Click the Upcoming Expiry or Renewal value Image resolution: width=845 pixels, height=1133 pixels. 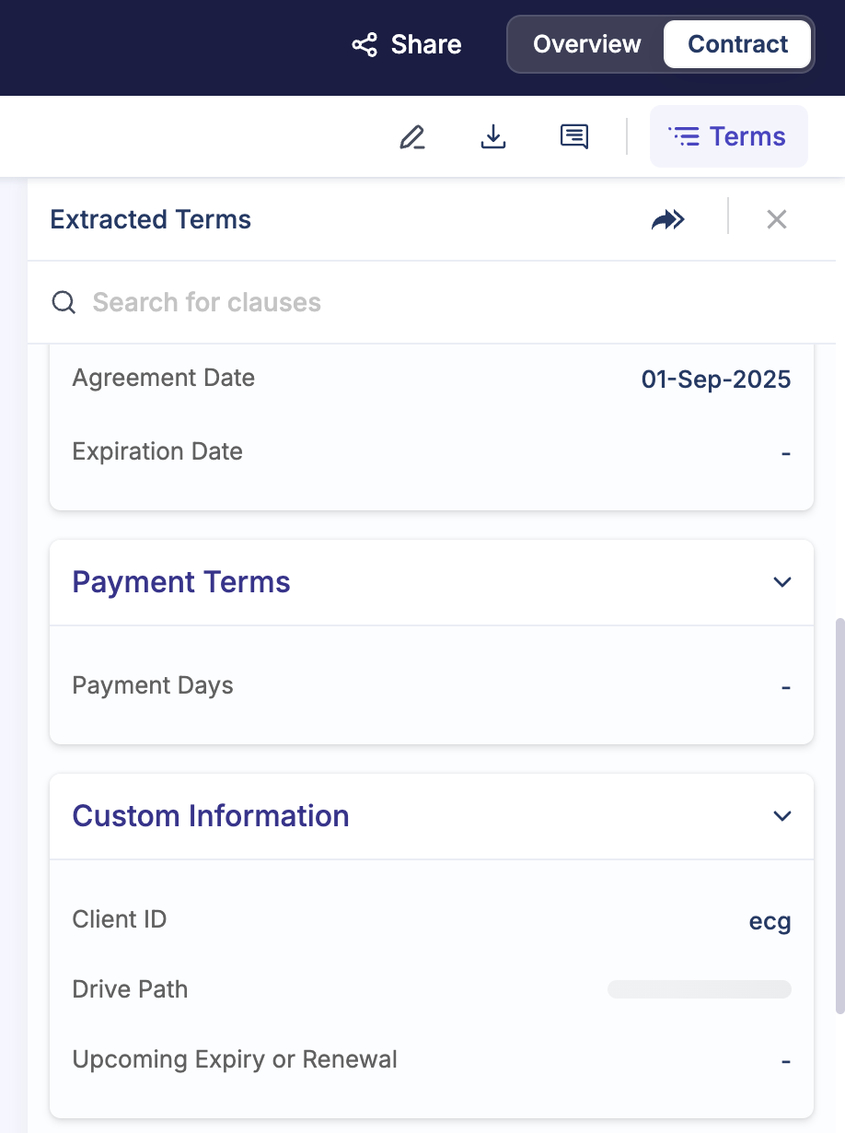(786, 1061)
